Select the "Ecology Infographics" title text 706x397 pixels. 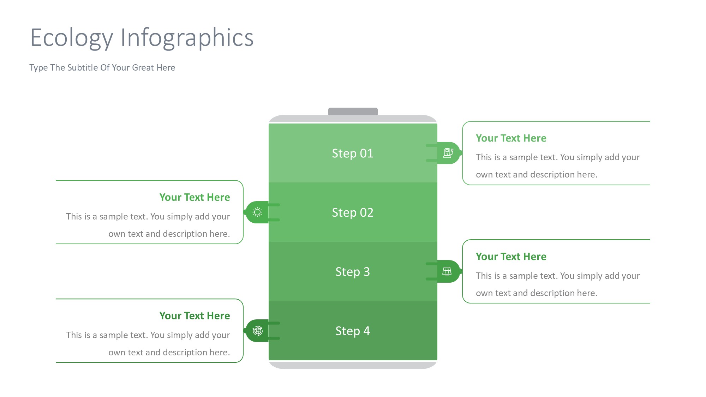click(x=142, y=38)
